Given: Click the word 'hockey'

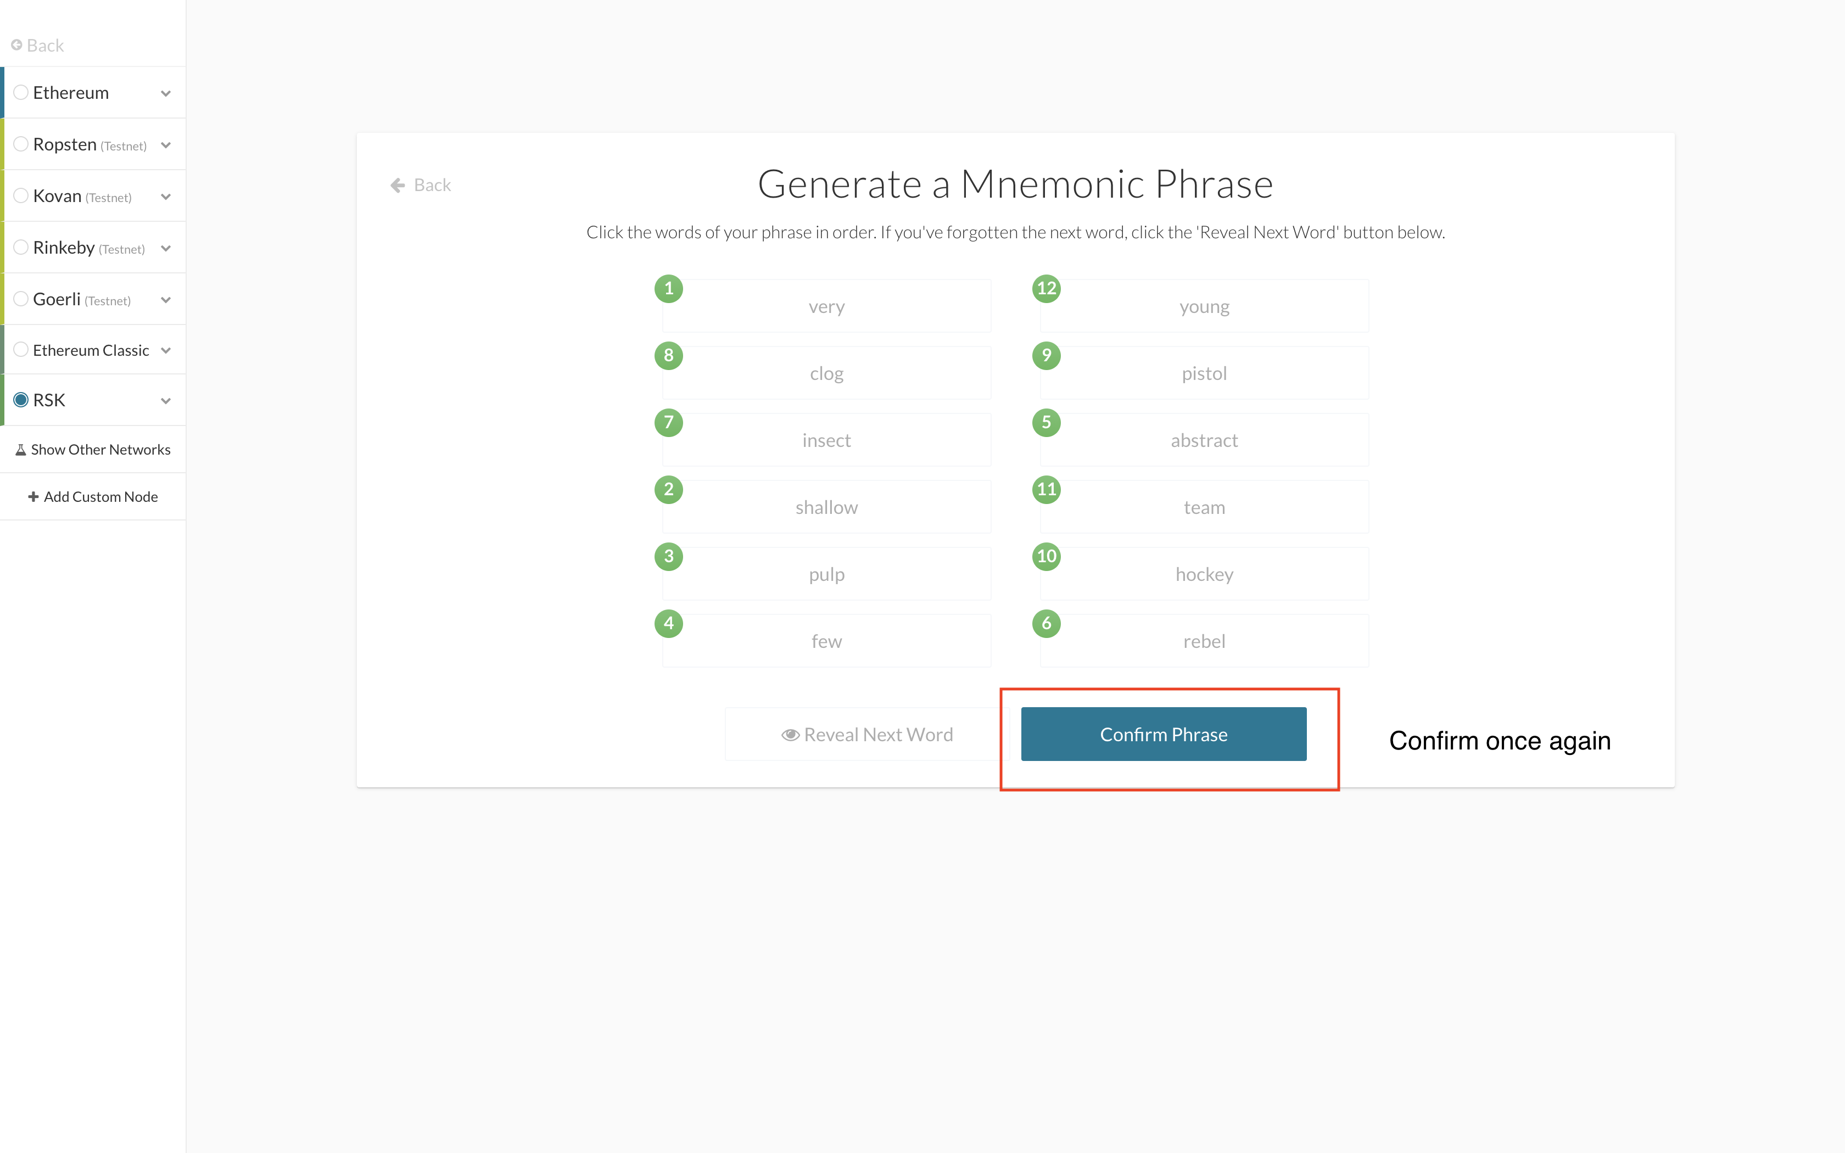Looking at the screenshot, I should click(1204, 574).
